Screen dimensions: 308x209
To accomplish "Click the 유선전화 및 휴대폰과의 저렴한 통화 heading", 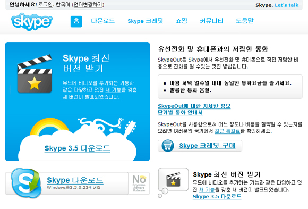I will tap(213, 49).
